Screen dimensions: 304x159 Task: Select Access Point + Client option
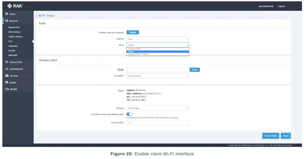158,54
